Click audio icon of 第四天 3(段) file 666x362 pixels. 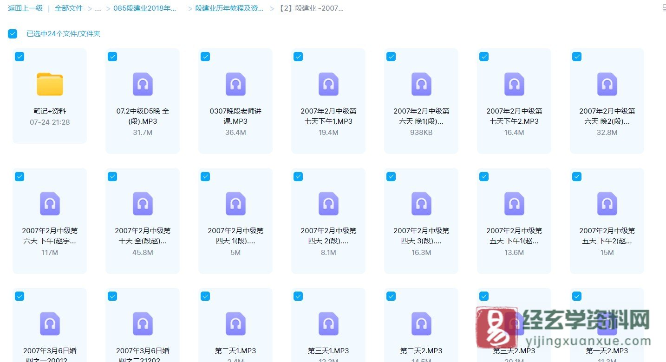421,204
